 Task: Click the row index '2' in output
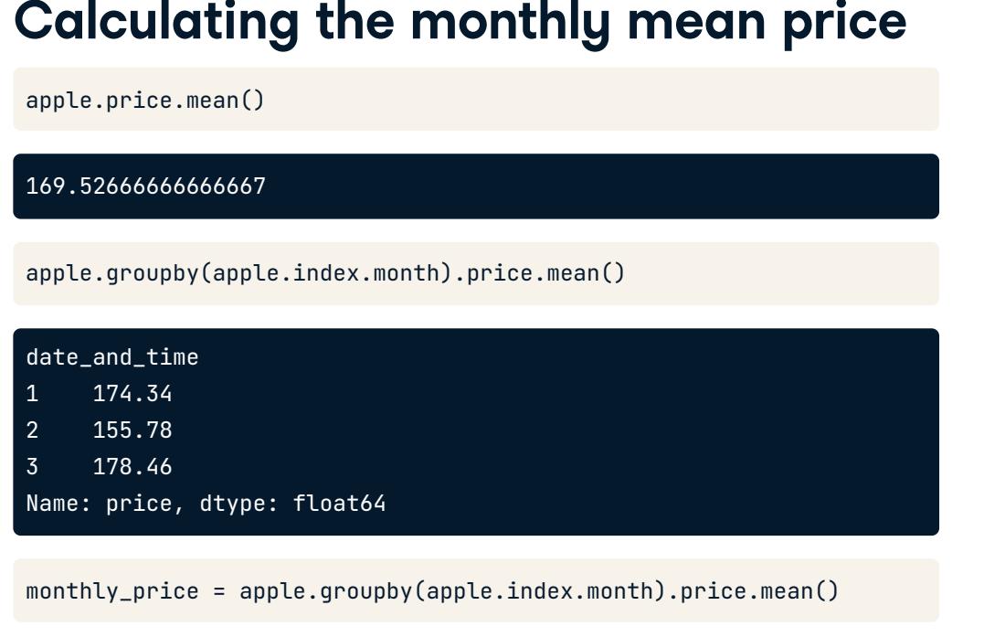pos(33,430)
